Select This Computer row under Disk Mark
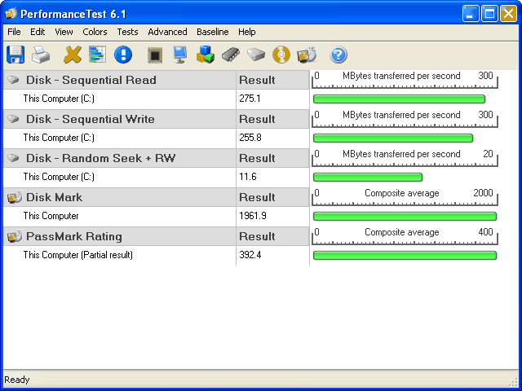Screen dimensions: 522x391 coord(120,216)
